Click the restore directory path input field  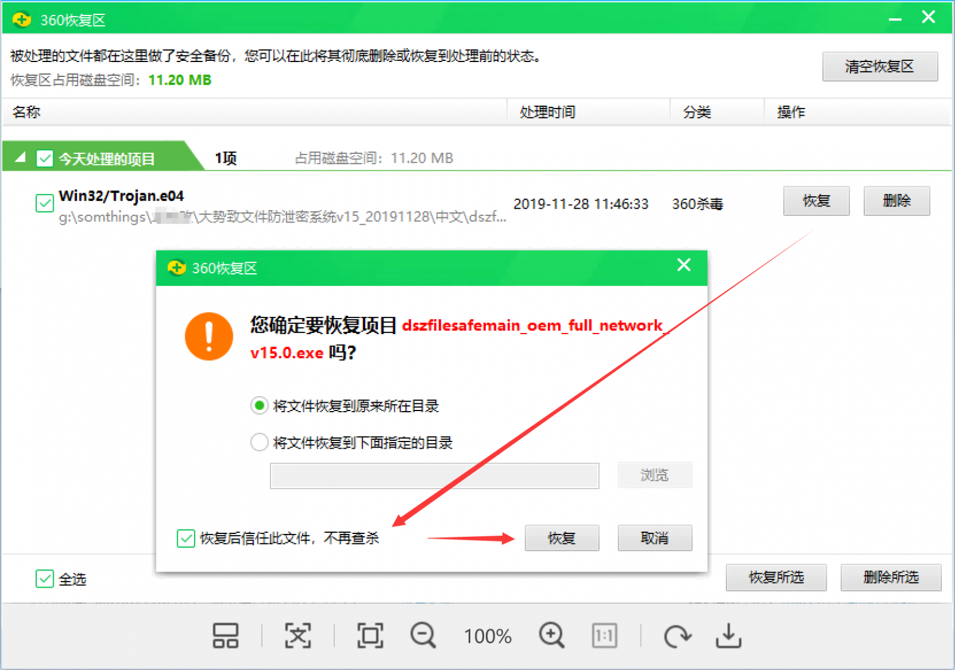click(x=434, y=476)
